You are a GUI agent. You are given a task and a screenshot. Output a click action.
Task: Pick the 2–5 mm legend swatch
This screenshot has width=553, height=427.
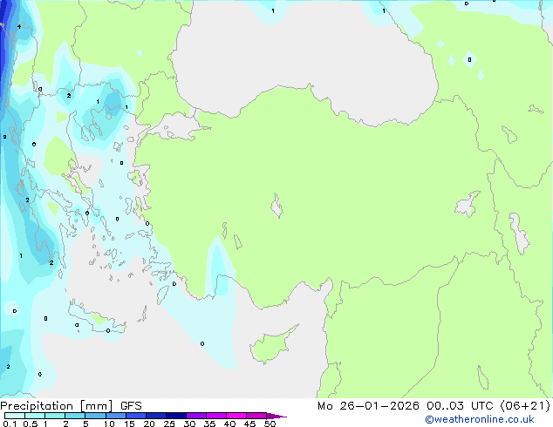click(x=75, y=416)
